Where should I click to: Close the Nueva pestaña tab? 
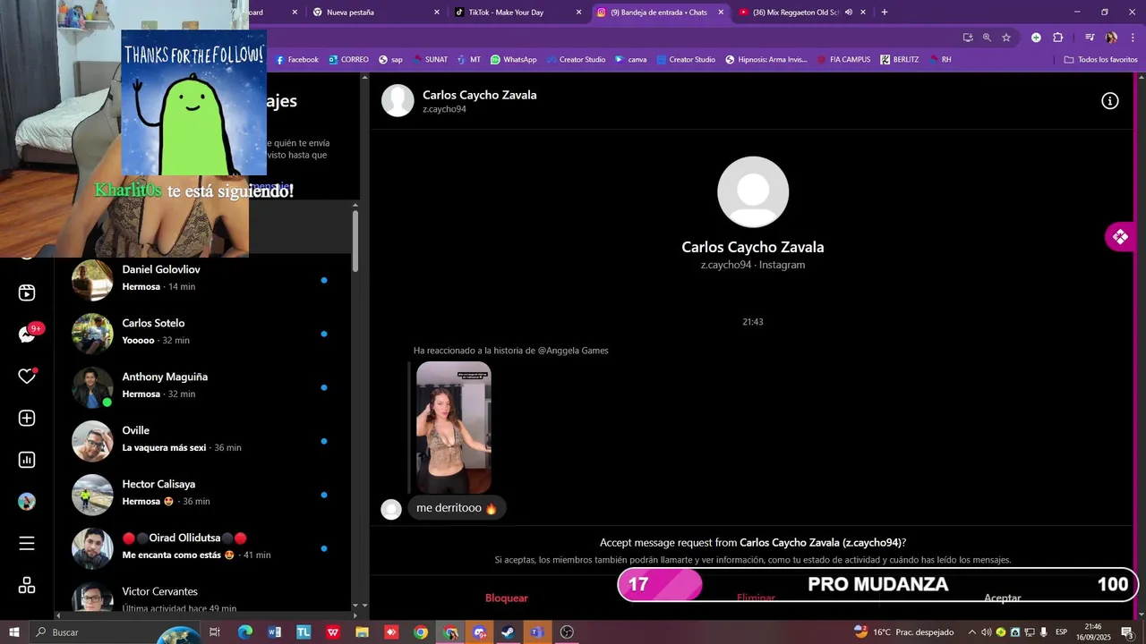(x=437, y=13)
